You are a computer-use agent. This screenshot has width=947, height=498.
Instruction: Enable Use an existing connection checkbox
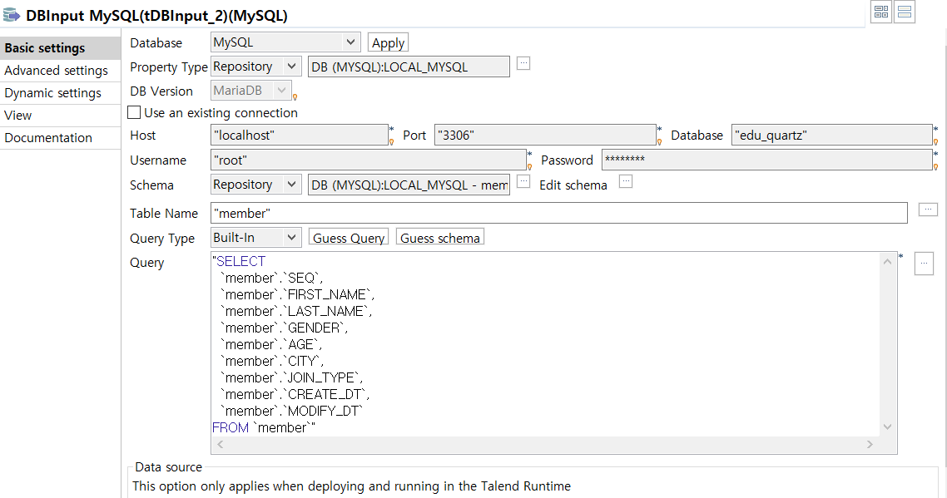click(134, 112)
